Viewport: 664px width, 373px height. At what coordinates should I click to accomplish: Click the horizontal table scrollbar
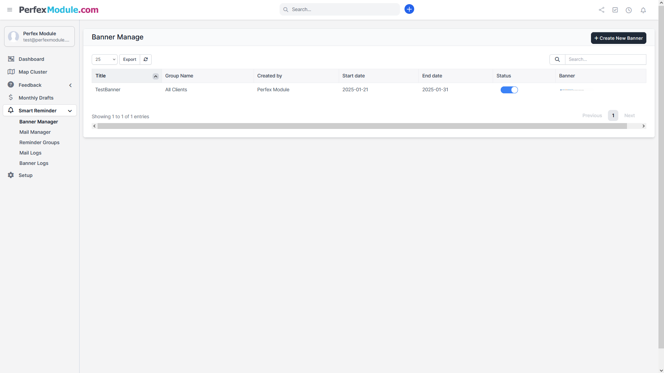[362, 126]
